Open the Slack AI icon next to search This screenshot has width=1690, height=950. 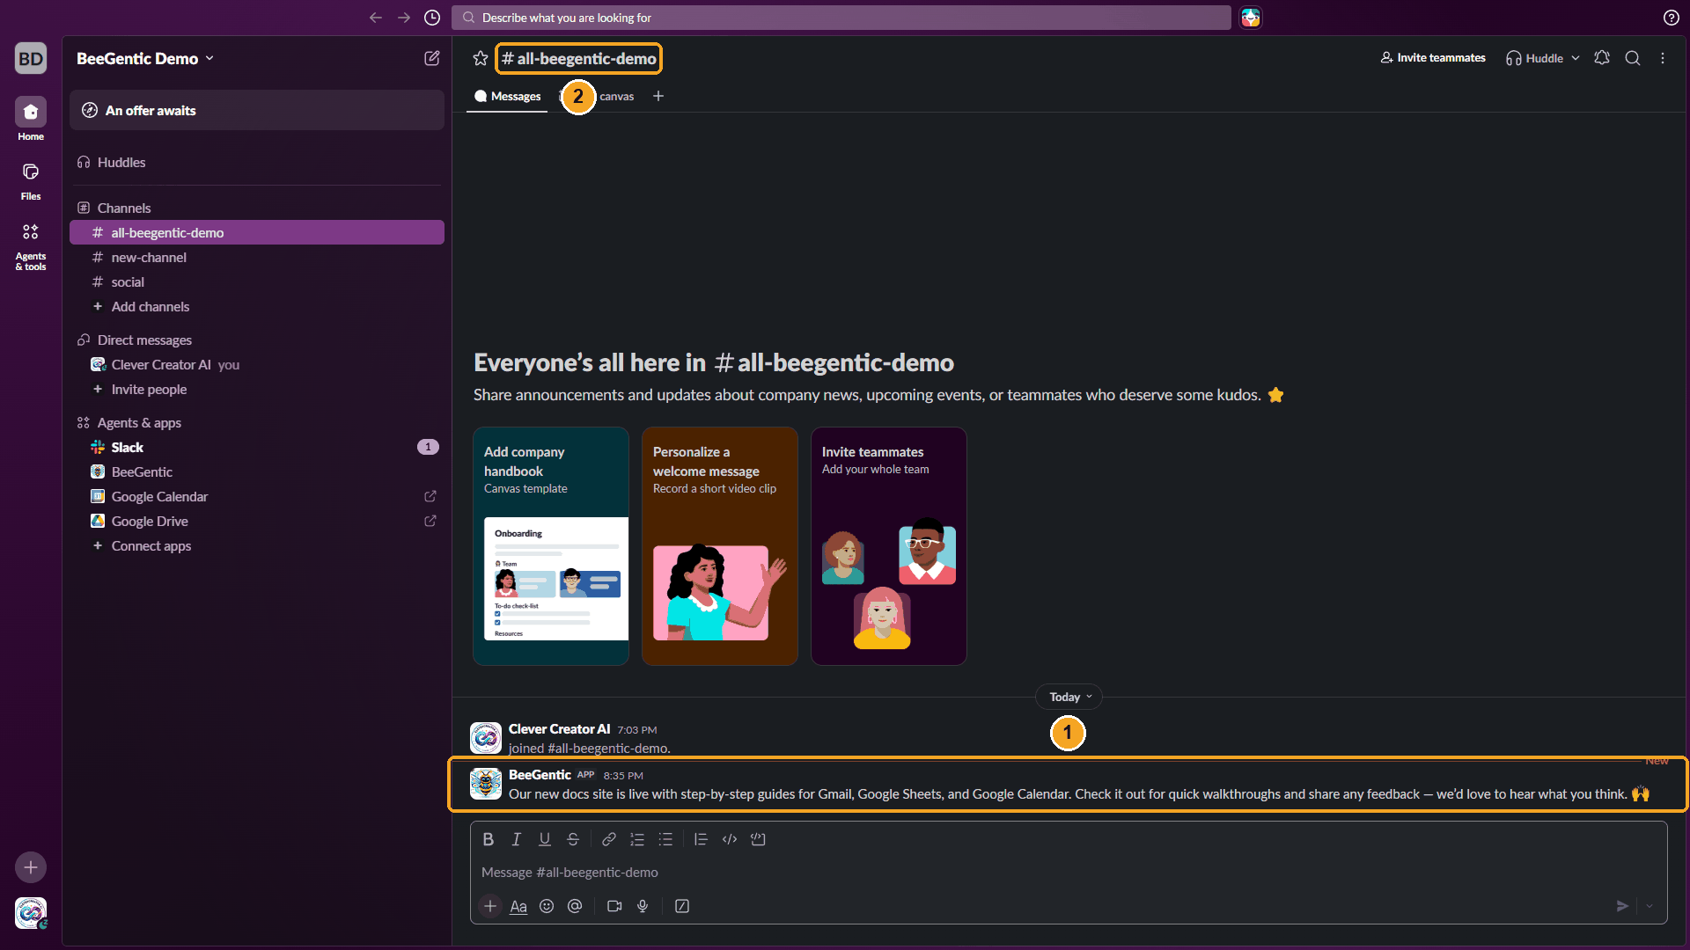tap(1251, 18)
